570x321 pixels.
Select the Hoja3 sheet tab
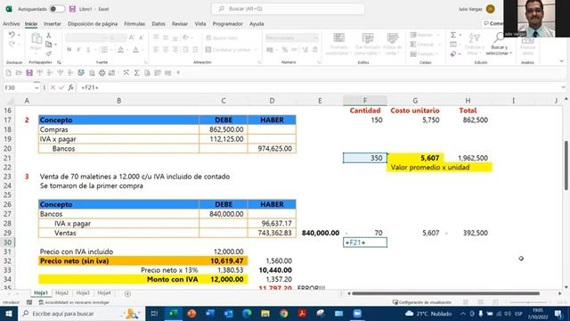click(x=83, y=292)
